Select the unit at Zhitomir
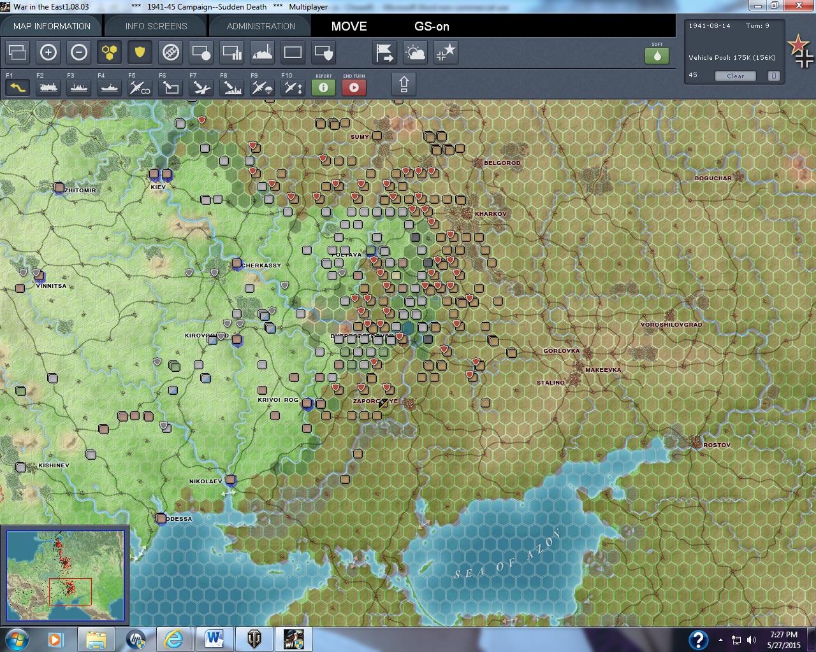The image size is (816, 652). point(59,187)
